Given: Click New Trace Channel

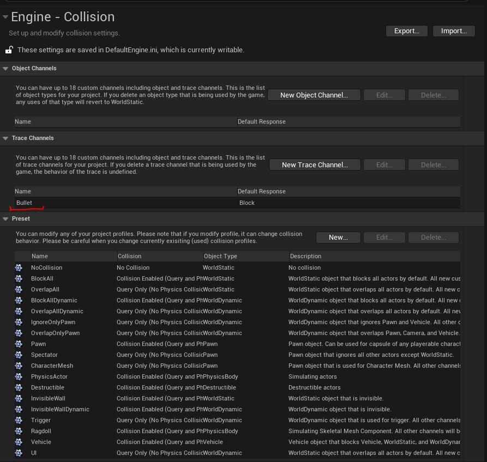Looking at the screenshot, I should tap(315, 165).
